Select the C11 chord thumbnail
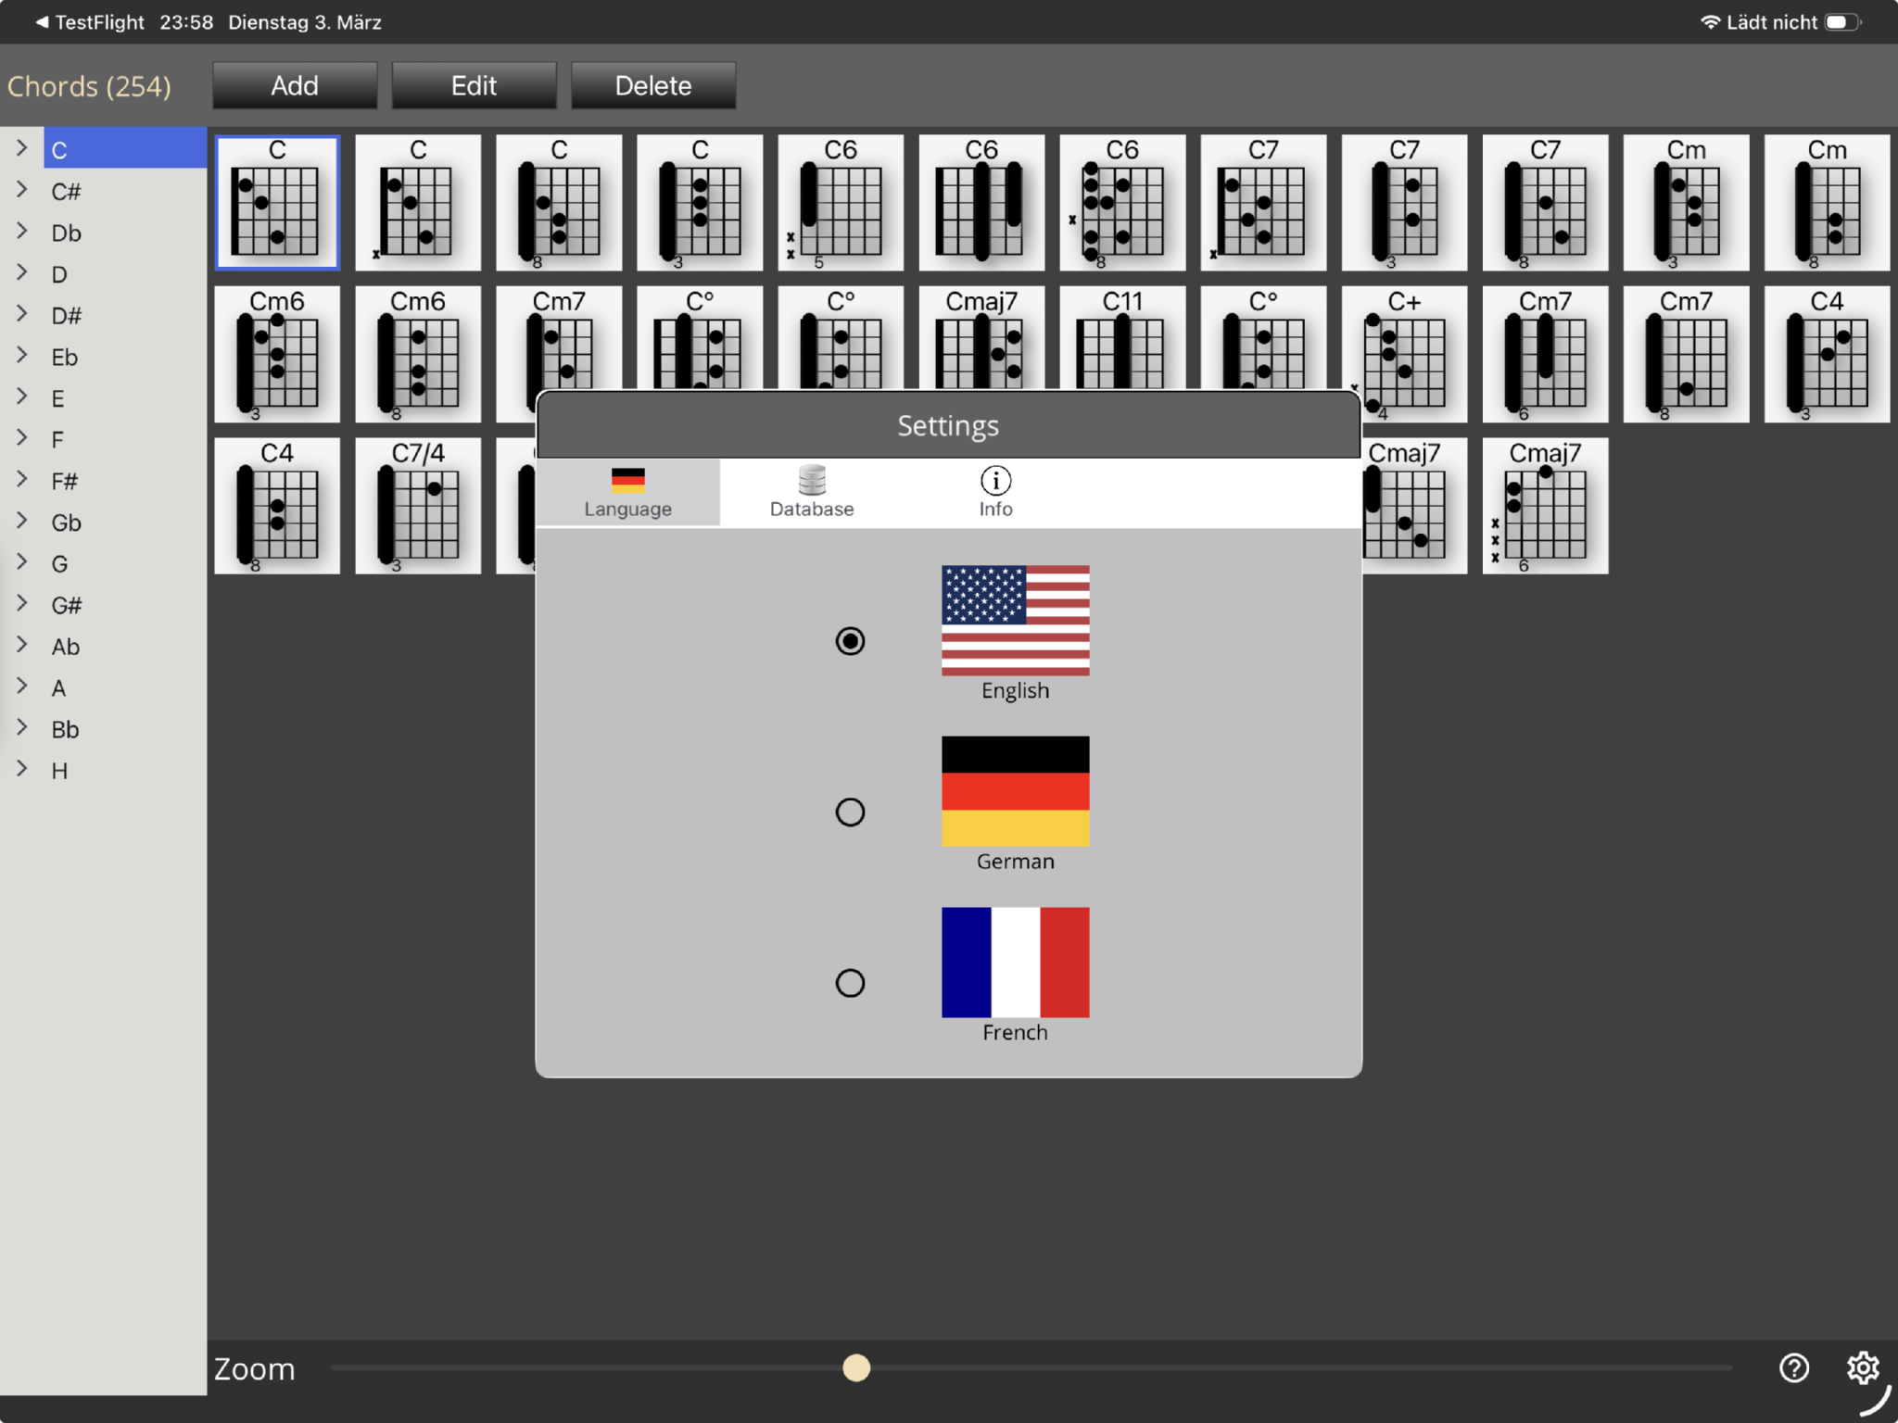Image resolution: width=1898 pixels, height=1423 pixels. pyautogui.click(x=1121, y=338)
